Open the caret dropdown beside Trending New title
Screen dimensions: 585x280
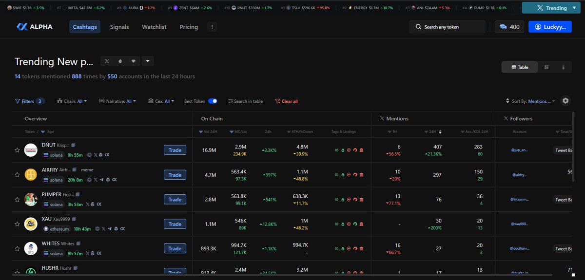coord(148,61)
